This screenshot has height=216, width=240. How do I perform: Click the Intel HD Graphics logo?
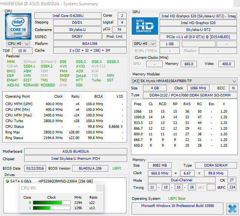coord(145,26)
